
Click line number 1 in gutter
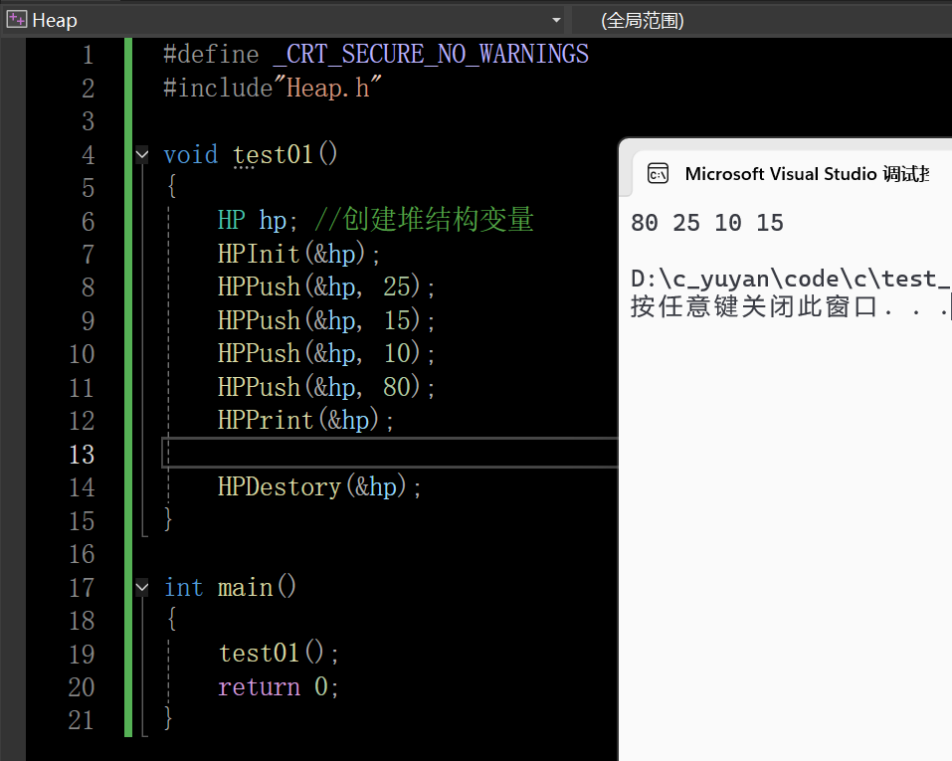tap(88, 55)
